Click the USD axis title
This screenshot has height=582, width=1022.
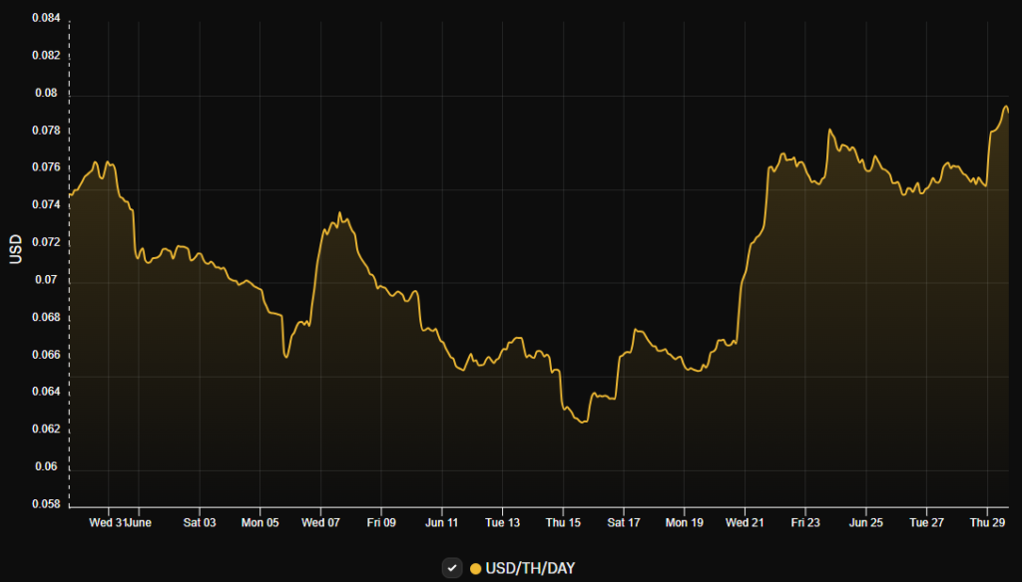tap(15, 249)
